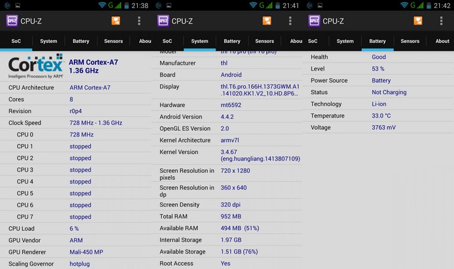Tap Root Access value 'Yes'
This screenshot has width=454, height=269.
coord(226,264)
